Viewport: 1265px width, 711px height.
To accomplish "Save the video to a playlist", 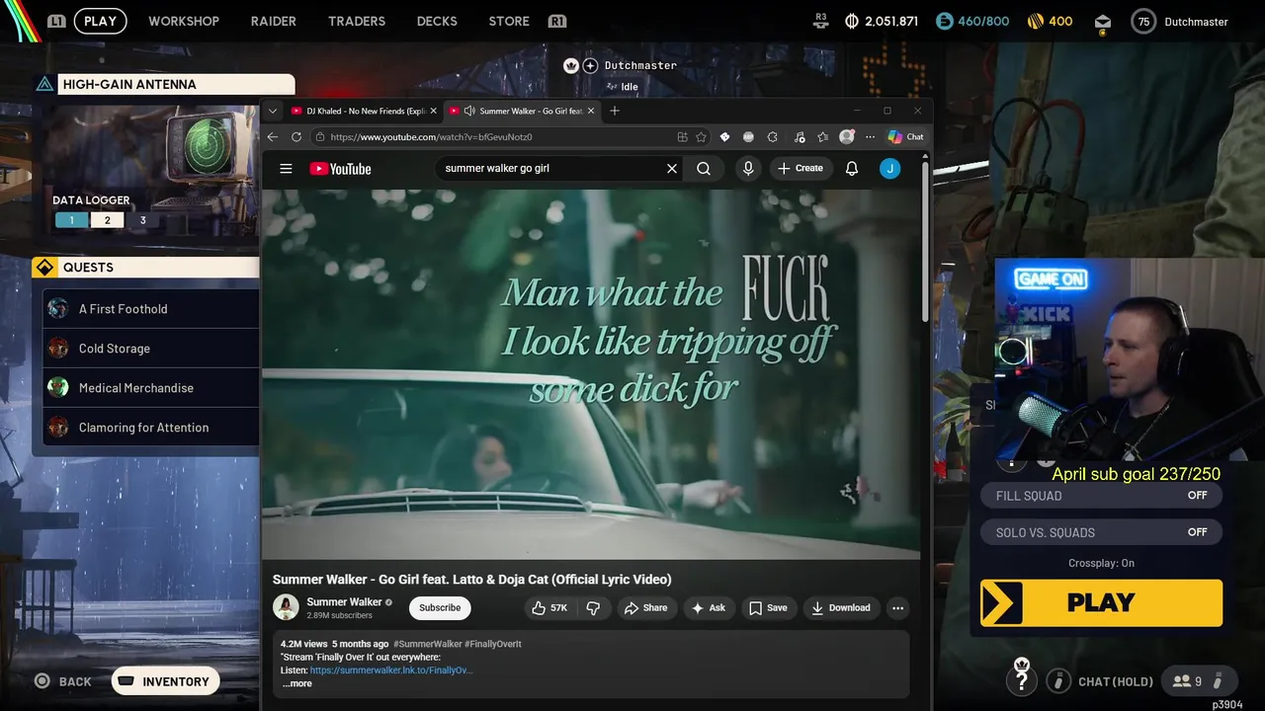I will (768, 608).
